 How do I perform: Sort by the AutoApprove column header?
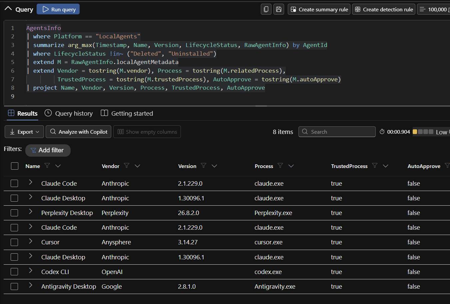424,166
